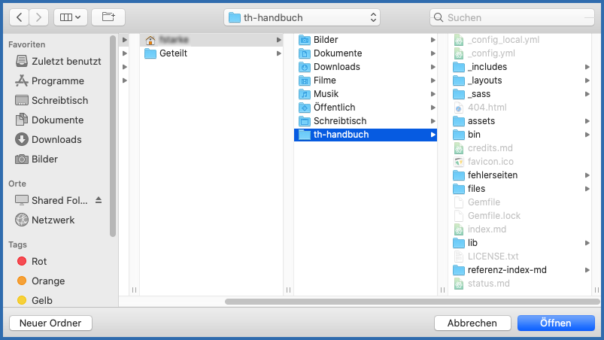Expand Musik using its column arrow
The width and height of the screenshot is (604, 340).
433,93
